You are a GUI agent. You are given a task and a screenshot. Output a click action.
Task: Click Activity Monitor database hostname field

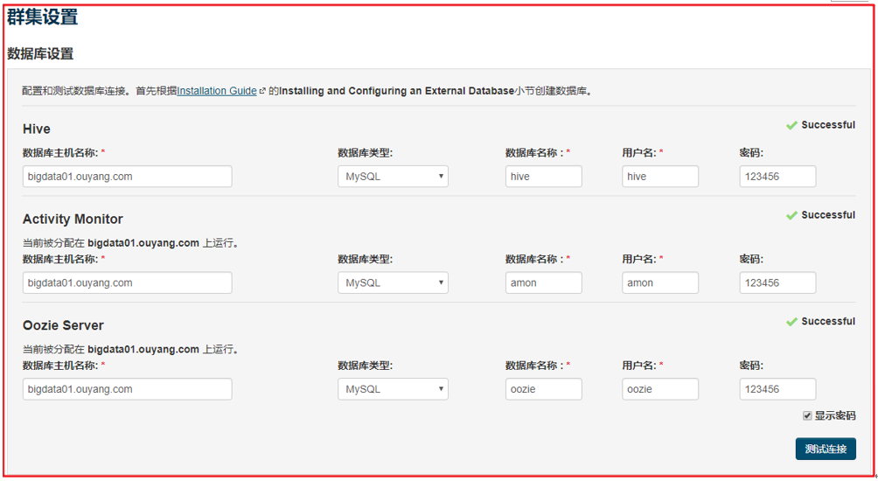tap(127, 283)
